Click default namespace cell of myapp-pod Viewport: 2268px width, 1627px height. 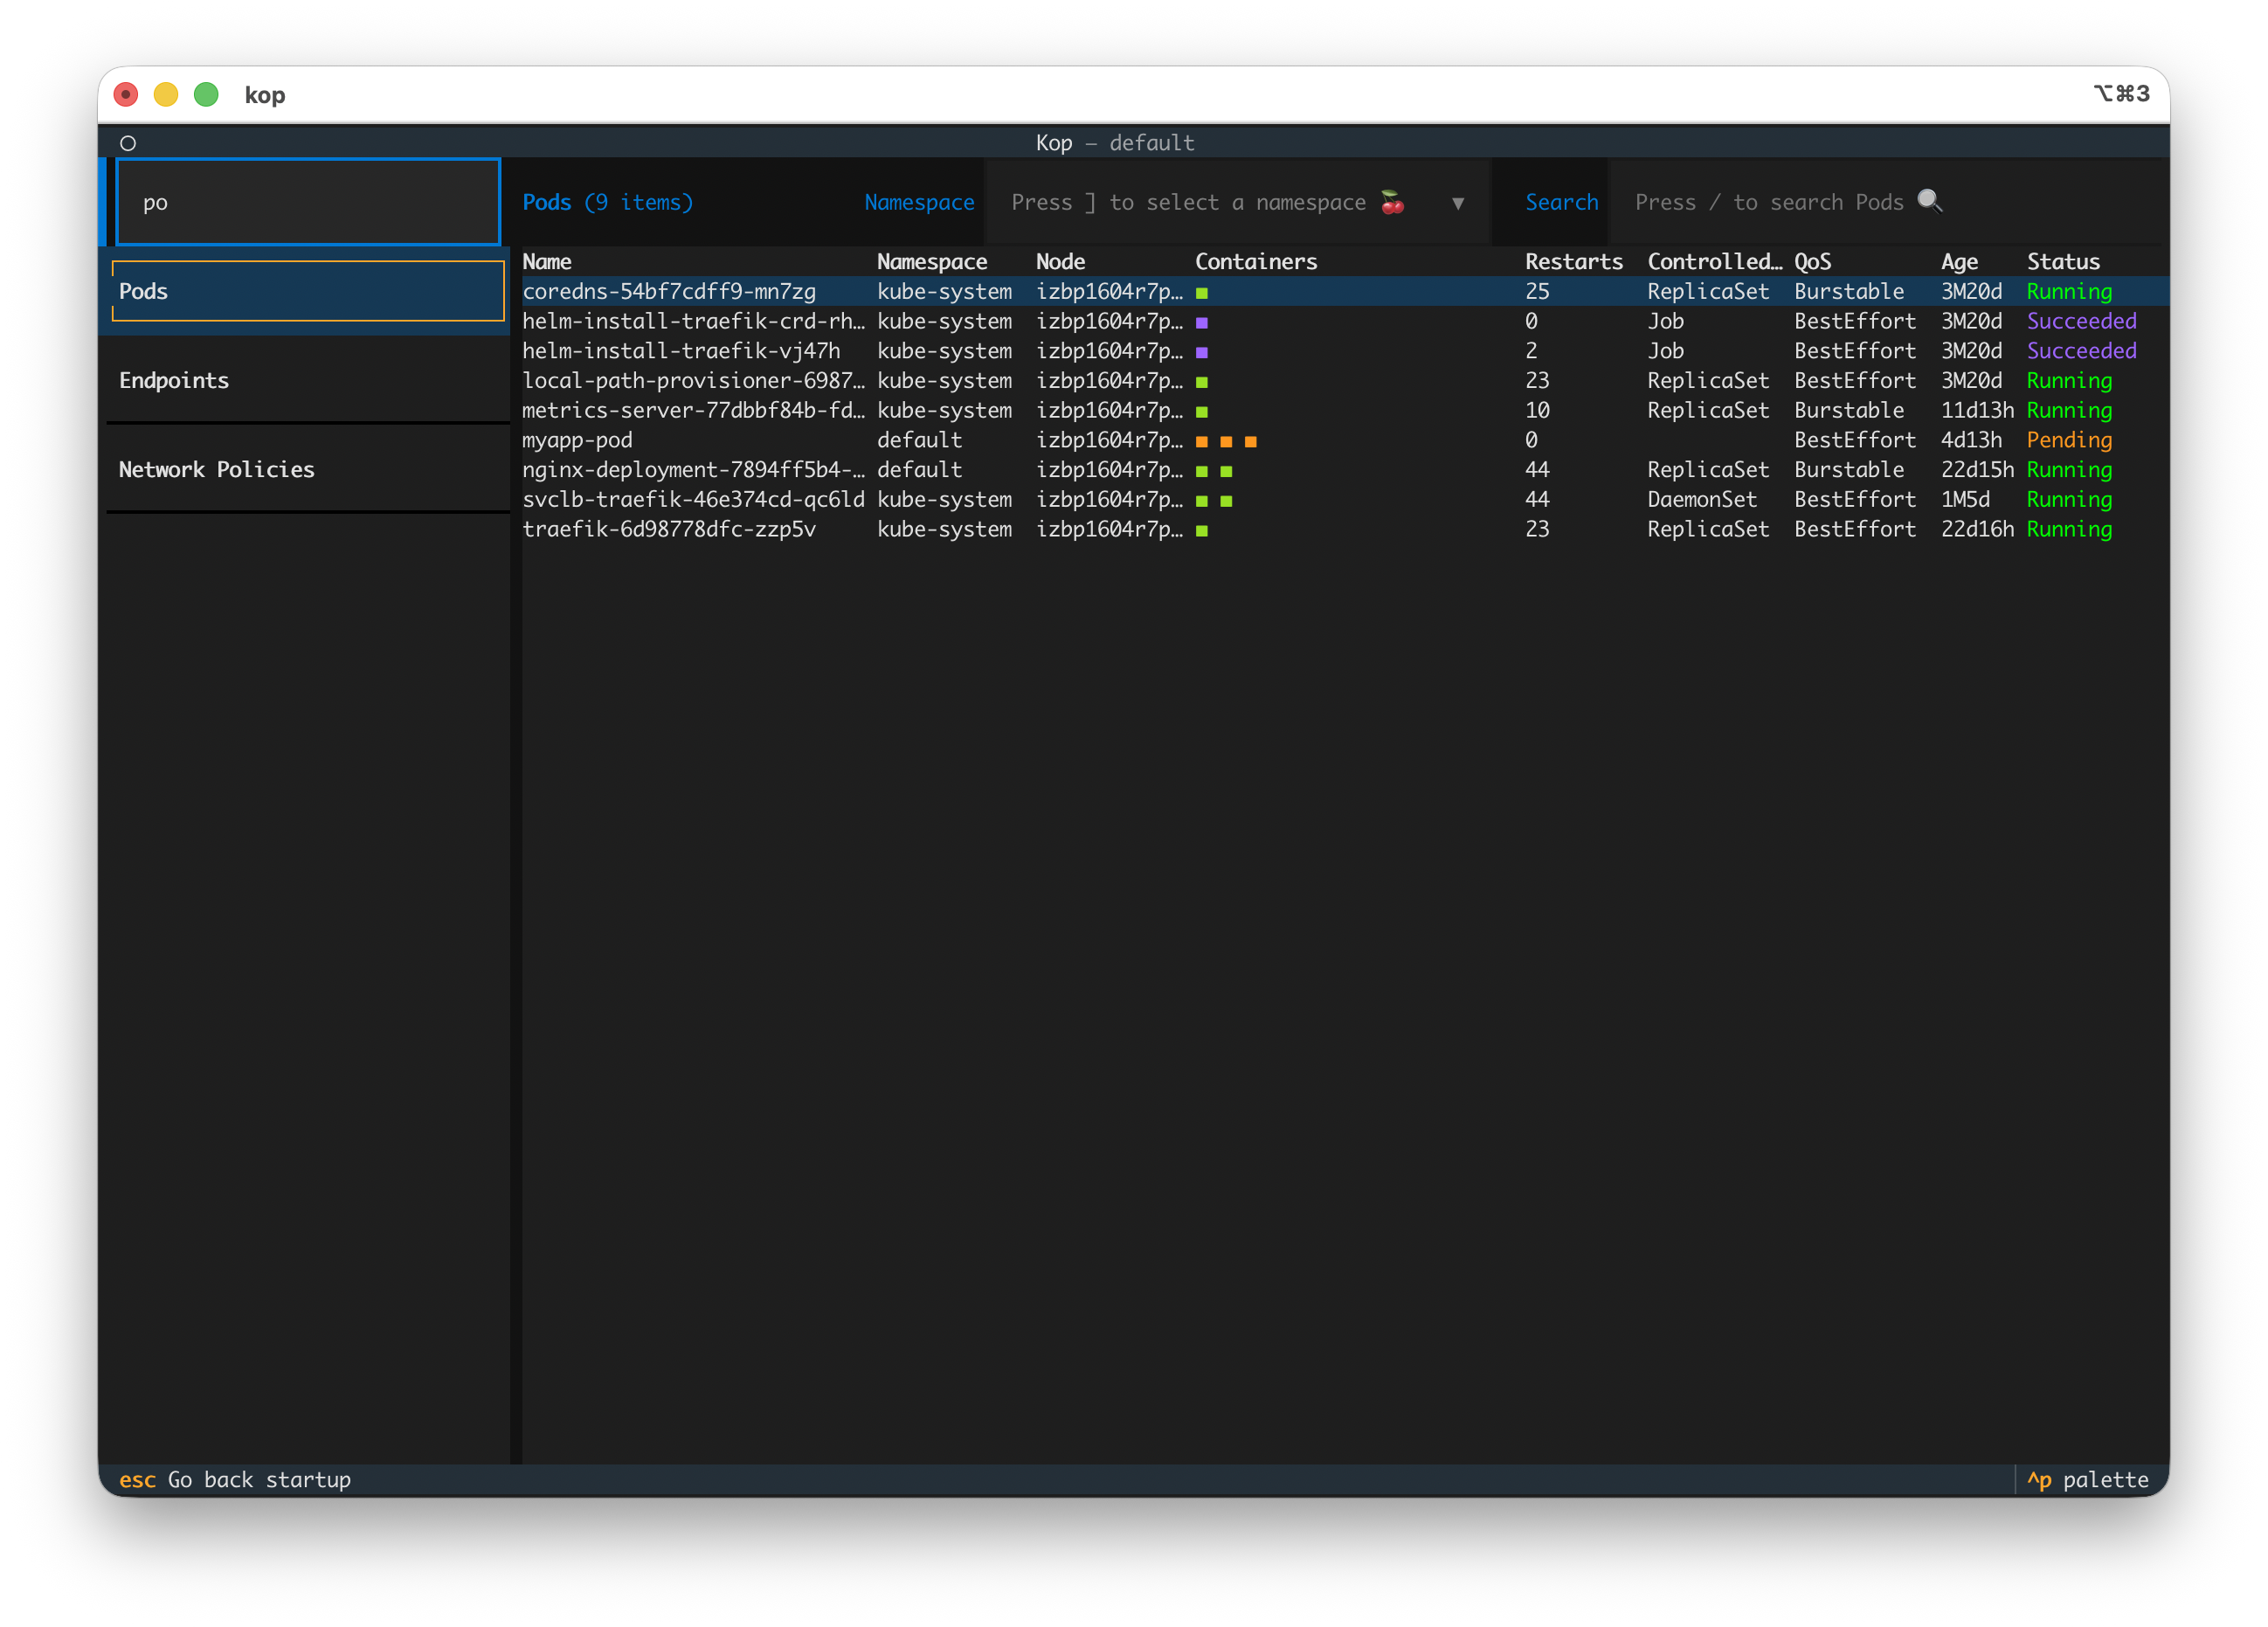(x=919, y=440)
